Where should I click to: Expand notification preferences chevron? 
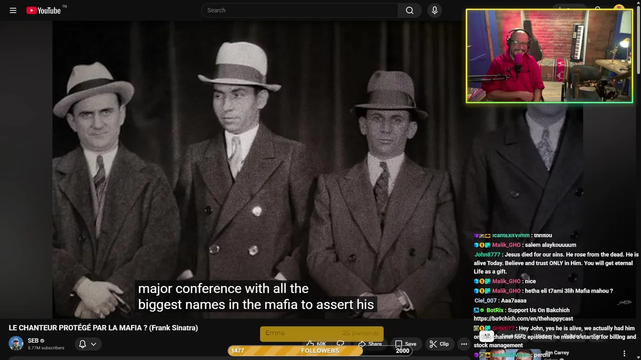tap(93, 344)
